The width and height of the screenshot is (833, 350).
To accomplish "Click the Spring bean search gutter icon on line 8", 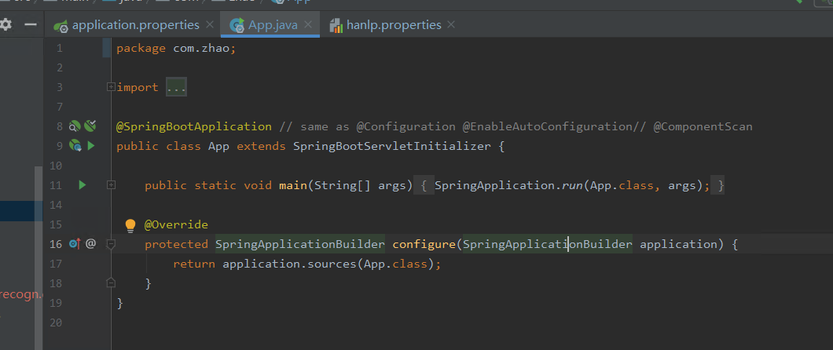I will [75, 126].
